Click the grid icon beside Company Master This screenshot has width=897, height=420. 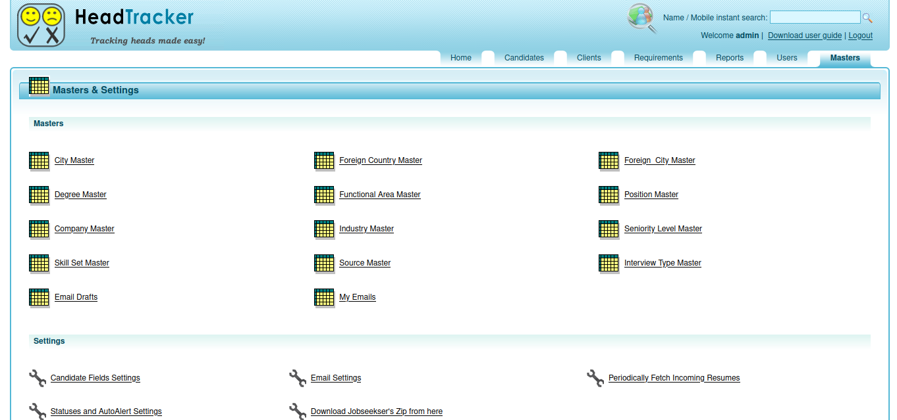[x=40, y=229]
